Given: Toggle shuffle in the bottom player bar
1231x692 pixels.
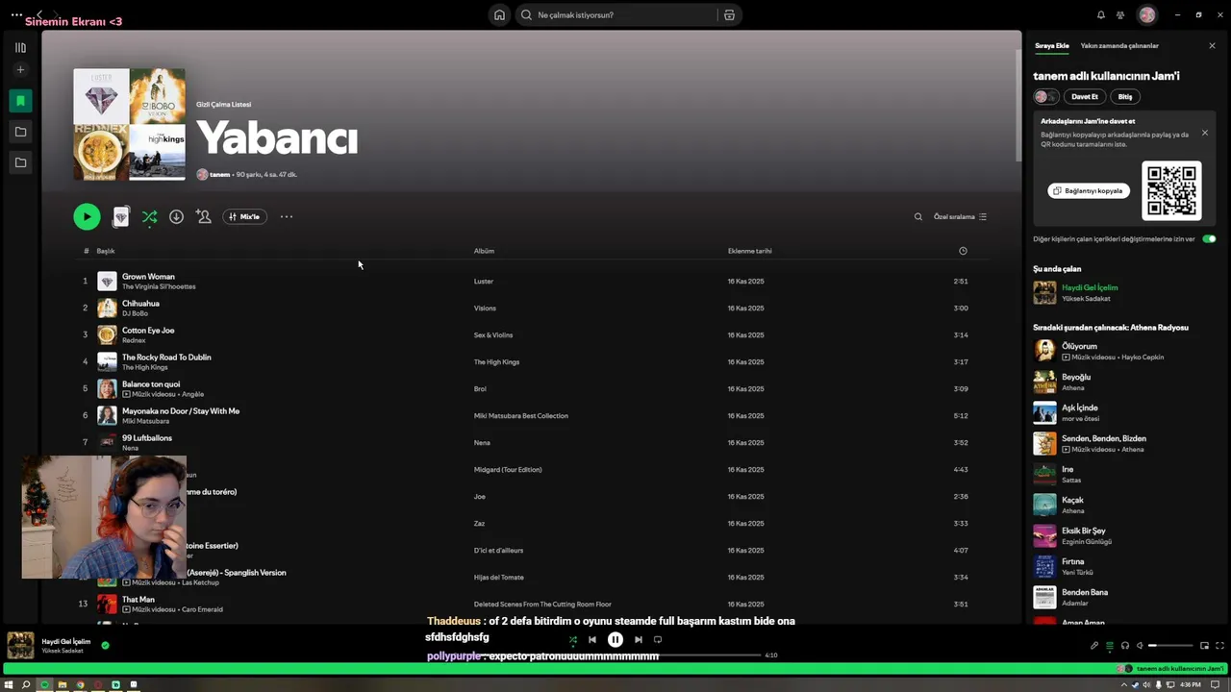Looking at the screenshot, I should pos(573,639).
